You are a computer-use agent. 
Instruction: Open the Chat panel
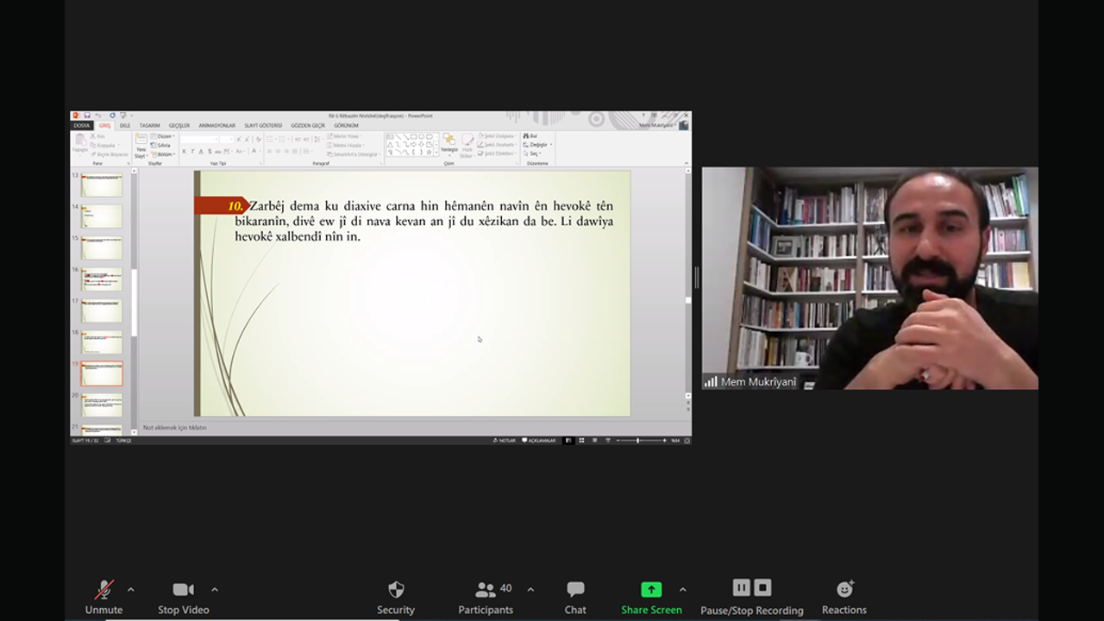575,596
